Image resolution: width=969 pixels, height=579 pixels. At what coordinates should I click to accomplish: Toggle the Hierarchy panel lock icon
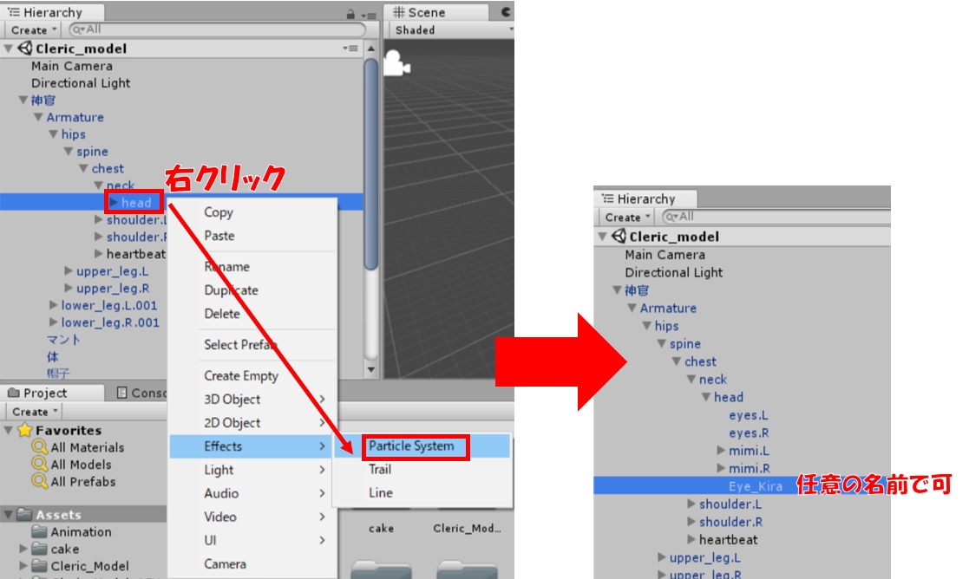[350, 13]
